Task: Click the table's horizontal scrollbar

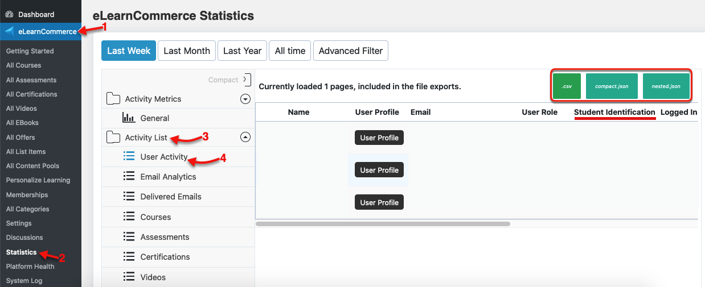Action: click(383, 224)
